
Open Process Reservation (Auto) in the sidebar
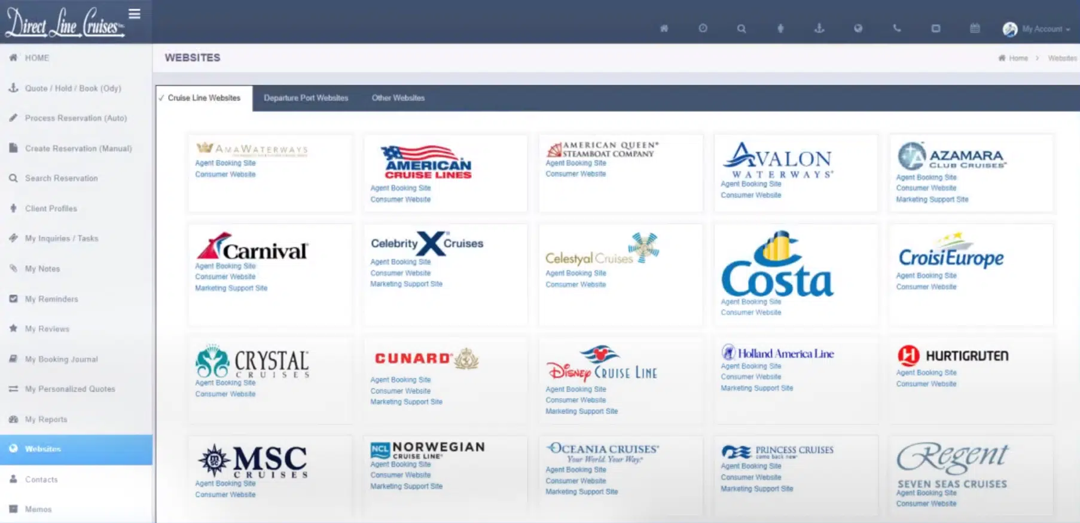tap(76, 118)
